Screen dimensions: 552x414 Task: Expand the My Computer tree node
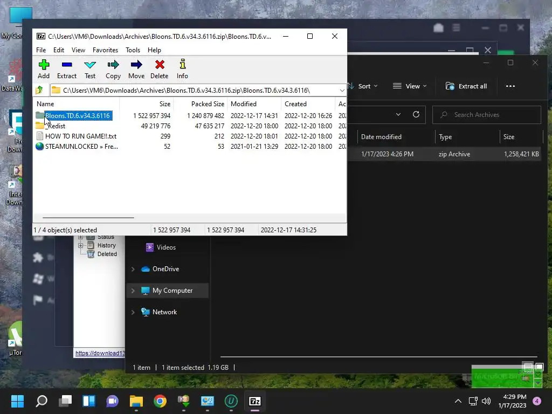pos(133,291)
